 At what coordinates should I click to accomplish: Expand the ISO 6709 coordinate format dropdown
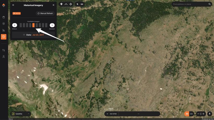(112, 114)
